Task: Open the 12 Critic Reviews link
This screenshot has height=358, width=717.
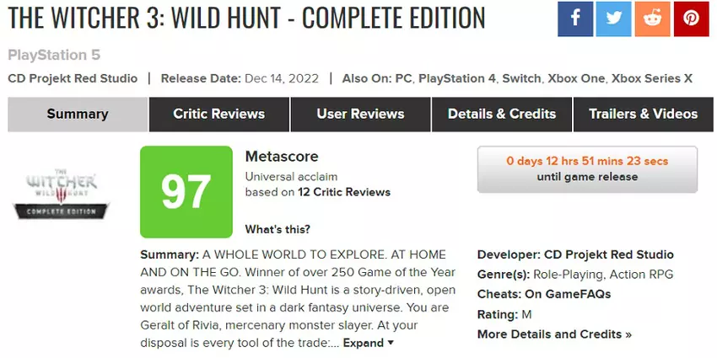Action: tap(342, 192)
